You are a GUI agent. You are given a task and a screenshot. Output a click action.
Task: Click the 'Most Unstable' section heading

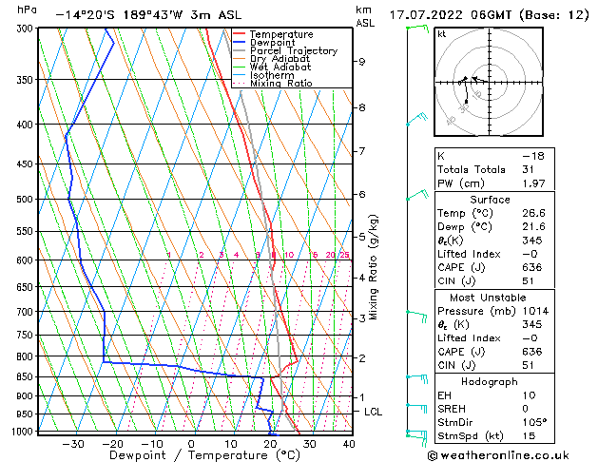(x=488, y=298)
